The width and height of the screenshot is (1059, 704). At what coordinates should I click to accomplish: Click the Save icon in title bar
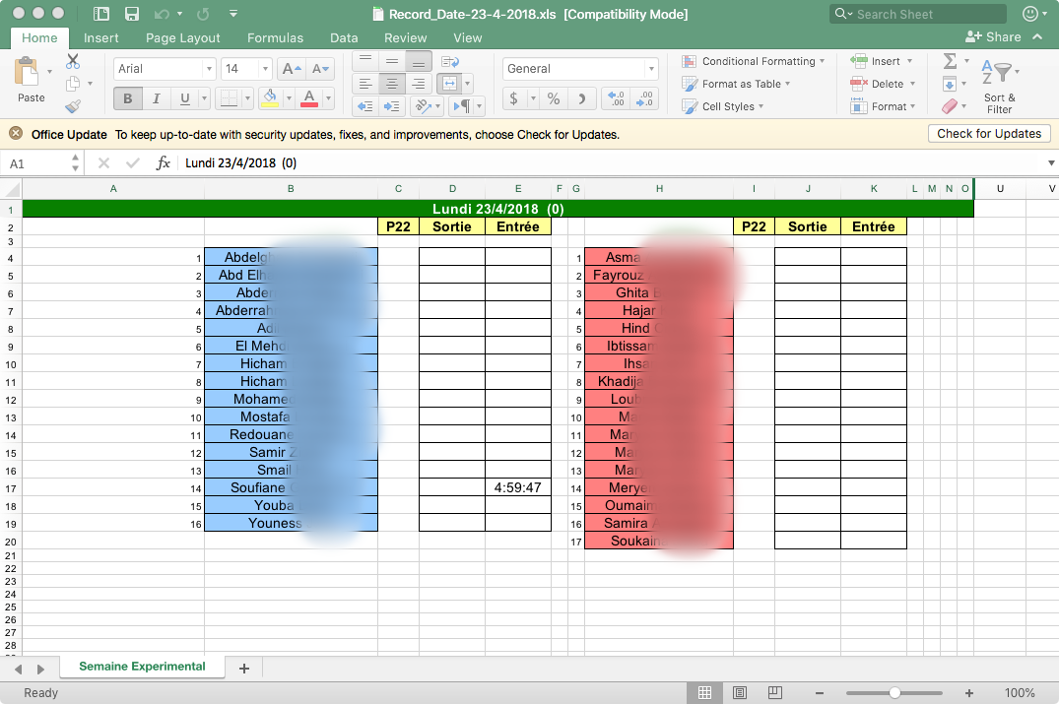point(132,14)
